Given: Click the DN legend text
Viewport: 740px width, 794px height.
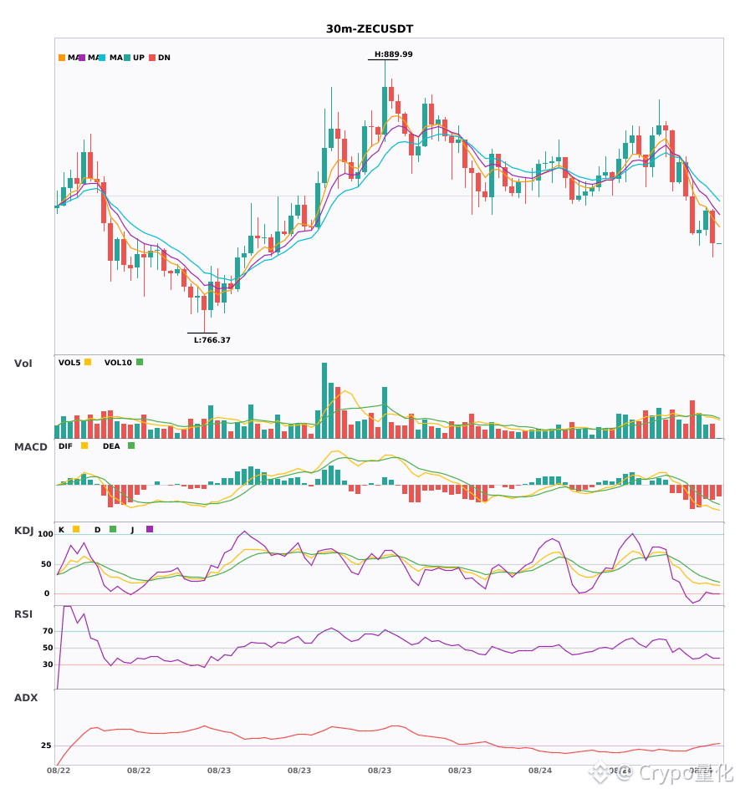Looking at the screenshot, I should (164, 58).
